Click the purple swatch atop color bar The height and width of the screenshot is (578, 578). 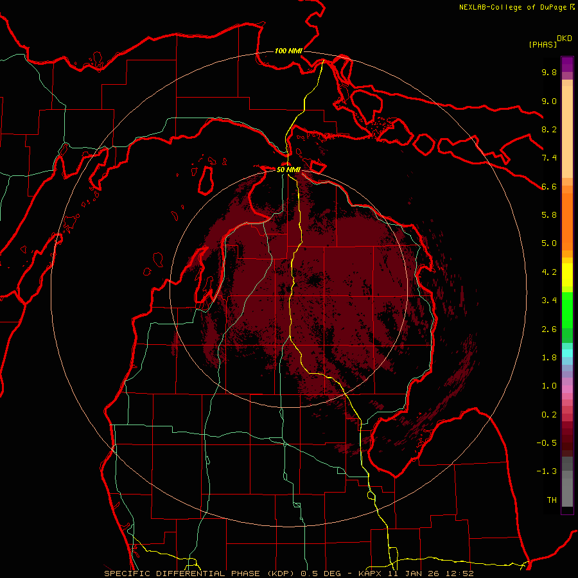click(x=567, y=64)
